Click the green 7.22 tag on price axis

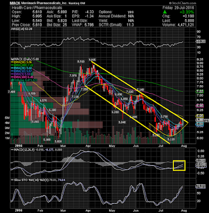tap(199, 91)
